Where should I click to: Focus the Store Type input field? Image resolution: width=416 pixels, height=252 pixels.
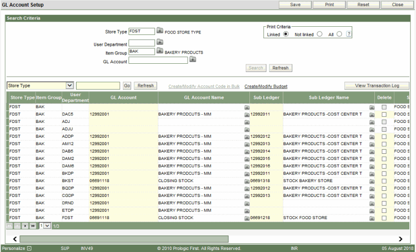tap(142, 31)
